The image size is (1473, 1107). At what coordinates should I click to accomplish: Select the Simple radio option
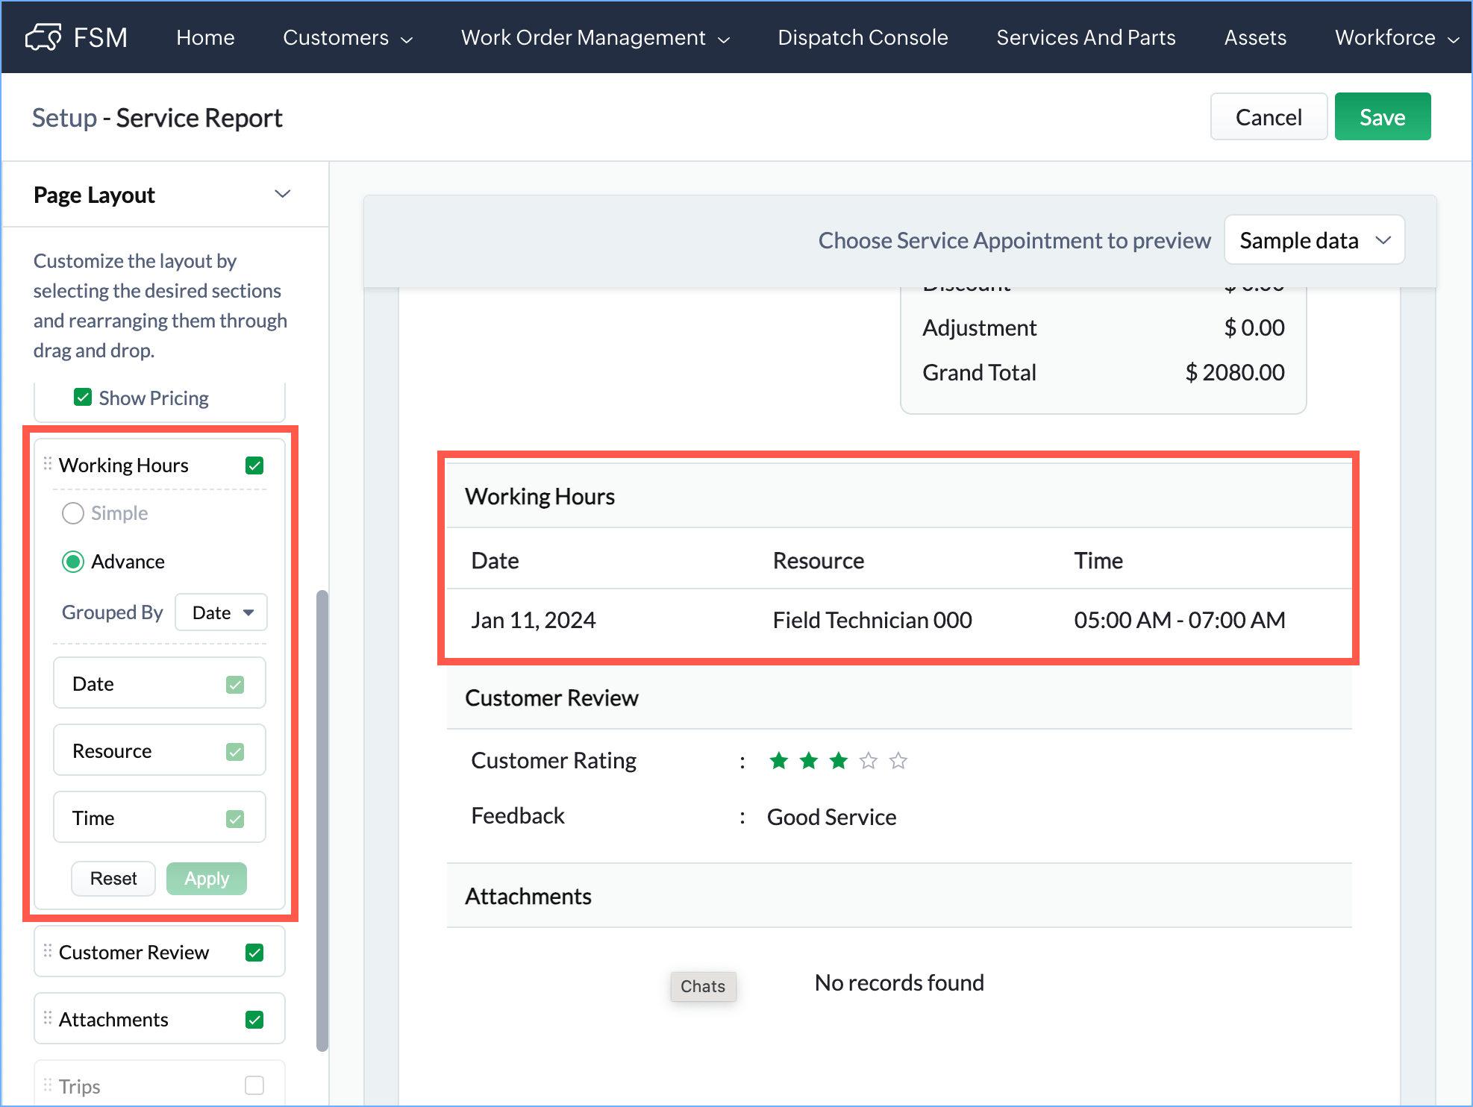(73, 513)
